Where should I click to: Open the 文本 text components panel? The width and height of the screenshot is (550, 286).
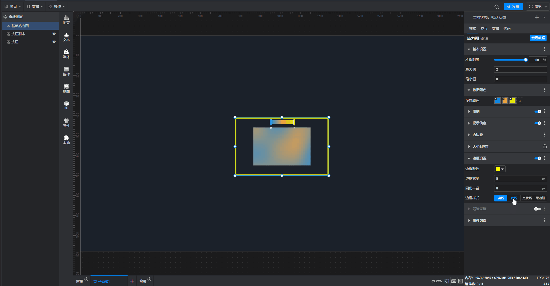click(x=66, y=37)
